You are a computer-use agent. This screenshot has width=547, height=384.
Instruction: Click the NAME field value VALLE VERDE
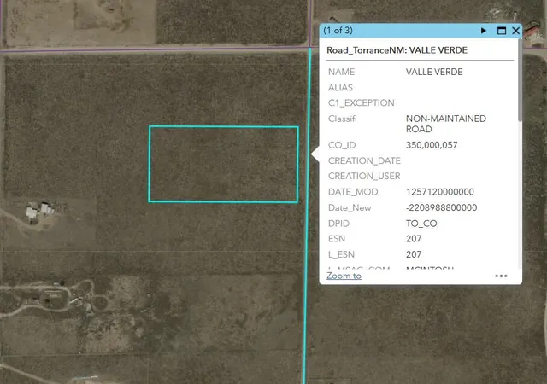(x=434, y=72)
